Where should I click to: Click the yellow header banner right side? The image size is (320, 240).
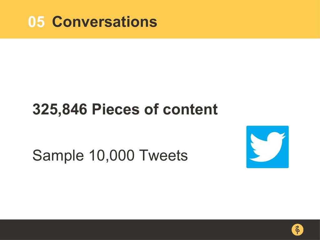click(245, 19)
